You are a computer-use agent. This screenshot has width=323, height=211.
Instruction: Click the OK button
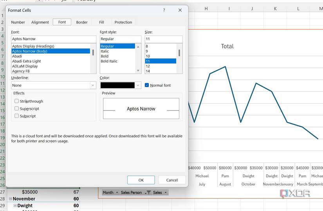(141, 180)
